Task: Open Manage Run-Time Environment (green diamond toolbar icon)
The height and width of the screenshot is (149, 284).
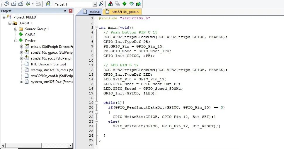Action: 124,4
